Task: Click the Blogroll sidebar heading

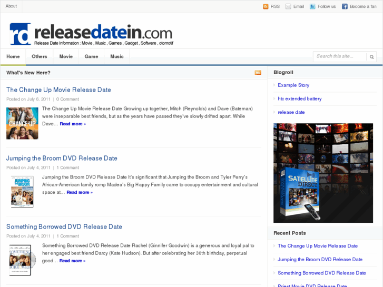Action: point(283,72)
